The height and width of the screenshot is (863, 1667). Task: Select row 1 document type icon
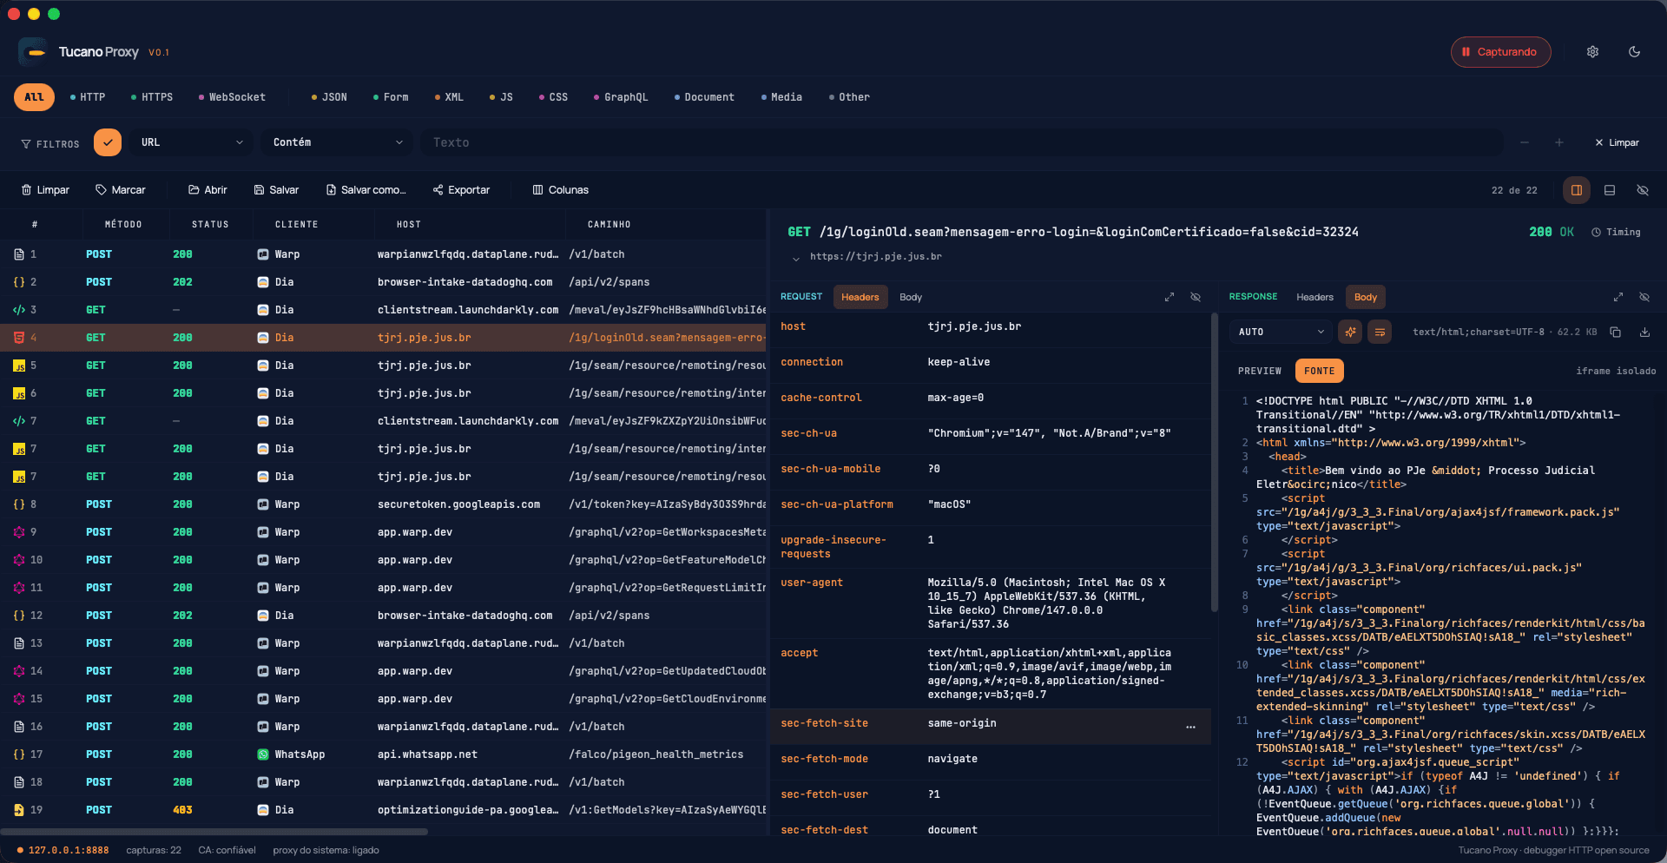tap(19, 254)
